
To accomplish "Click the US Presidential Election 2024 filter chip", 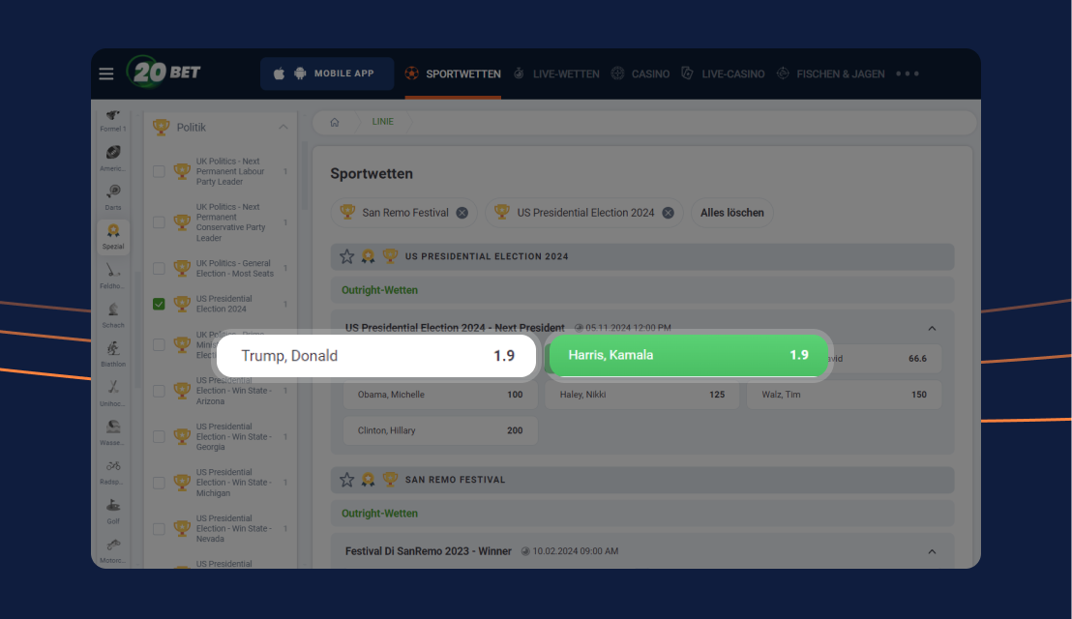I will [585, 213].
